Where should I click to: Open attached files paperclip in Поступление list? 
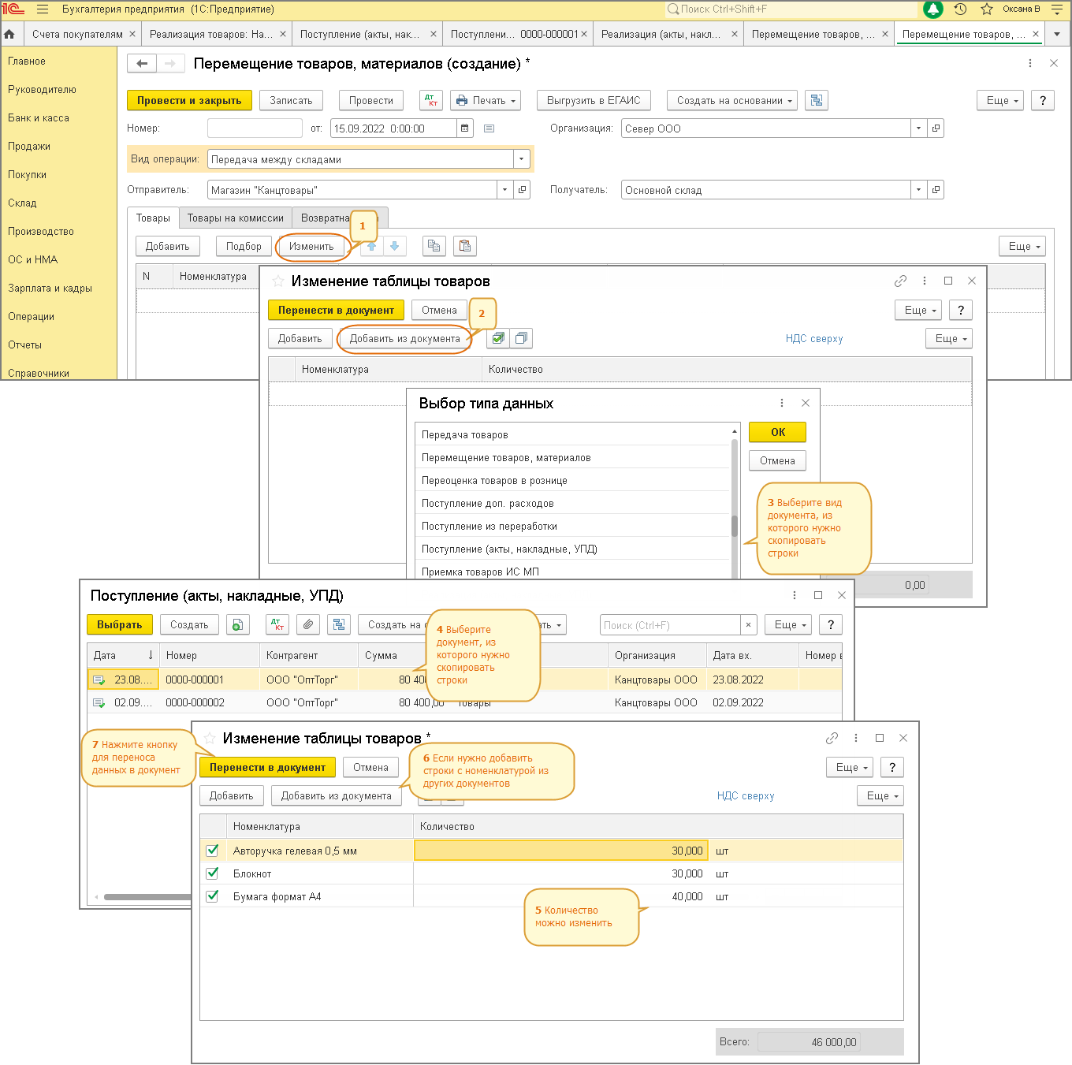pos(308,625)
